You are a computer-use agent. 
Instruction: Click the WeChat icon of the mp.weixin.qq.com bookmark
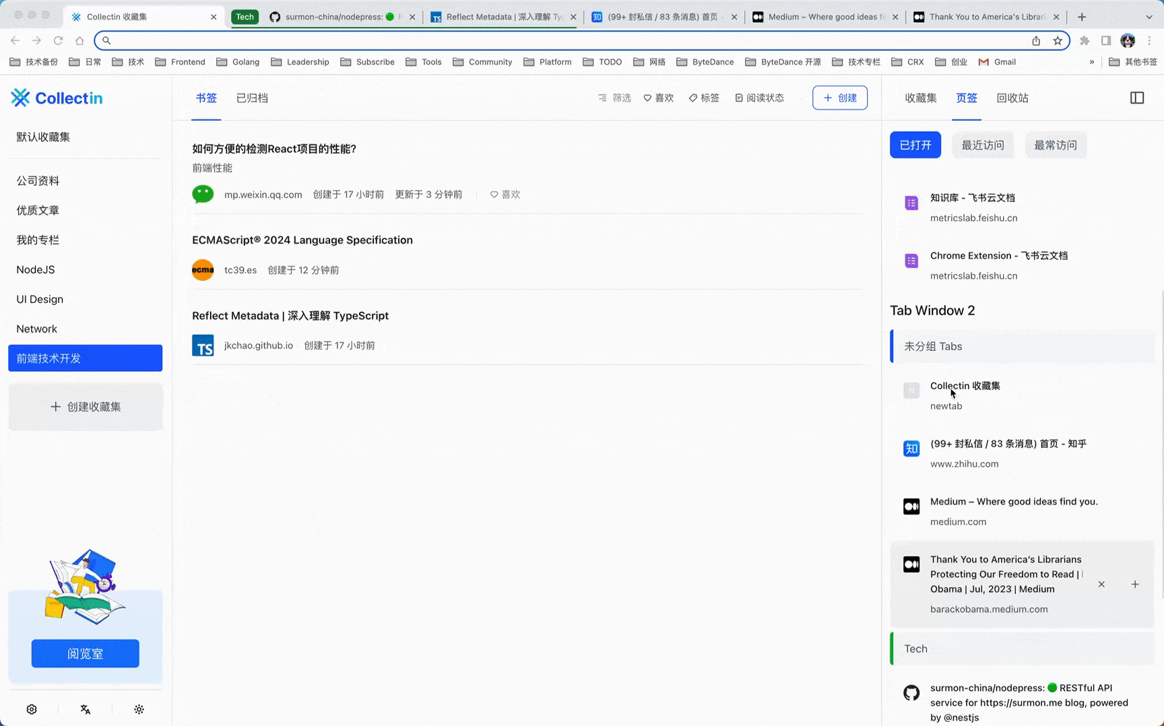(203, 195)
